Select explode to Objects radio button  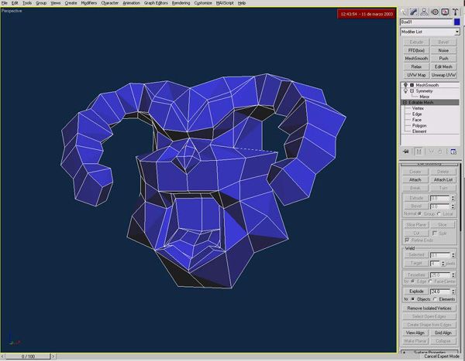click(x=413, y=299)
